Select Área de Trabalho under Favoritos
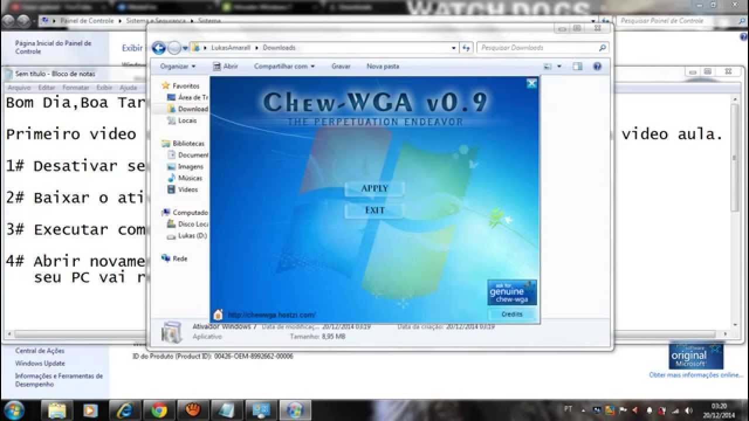Screen dimensions: 749x421 [187, 98]
